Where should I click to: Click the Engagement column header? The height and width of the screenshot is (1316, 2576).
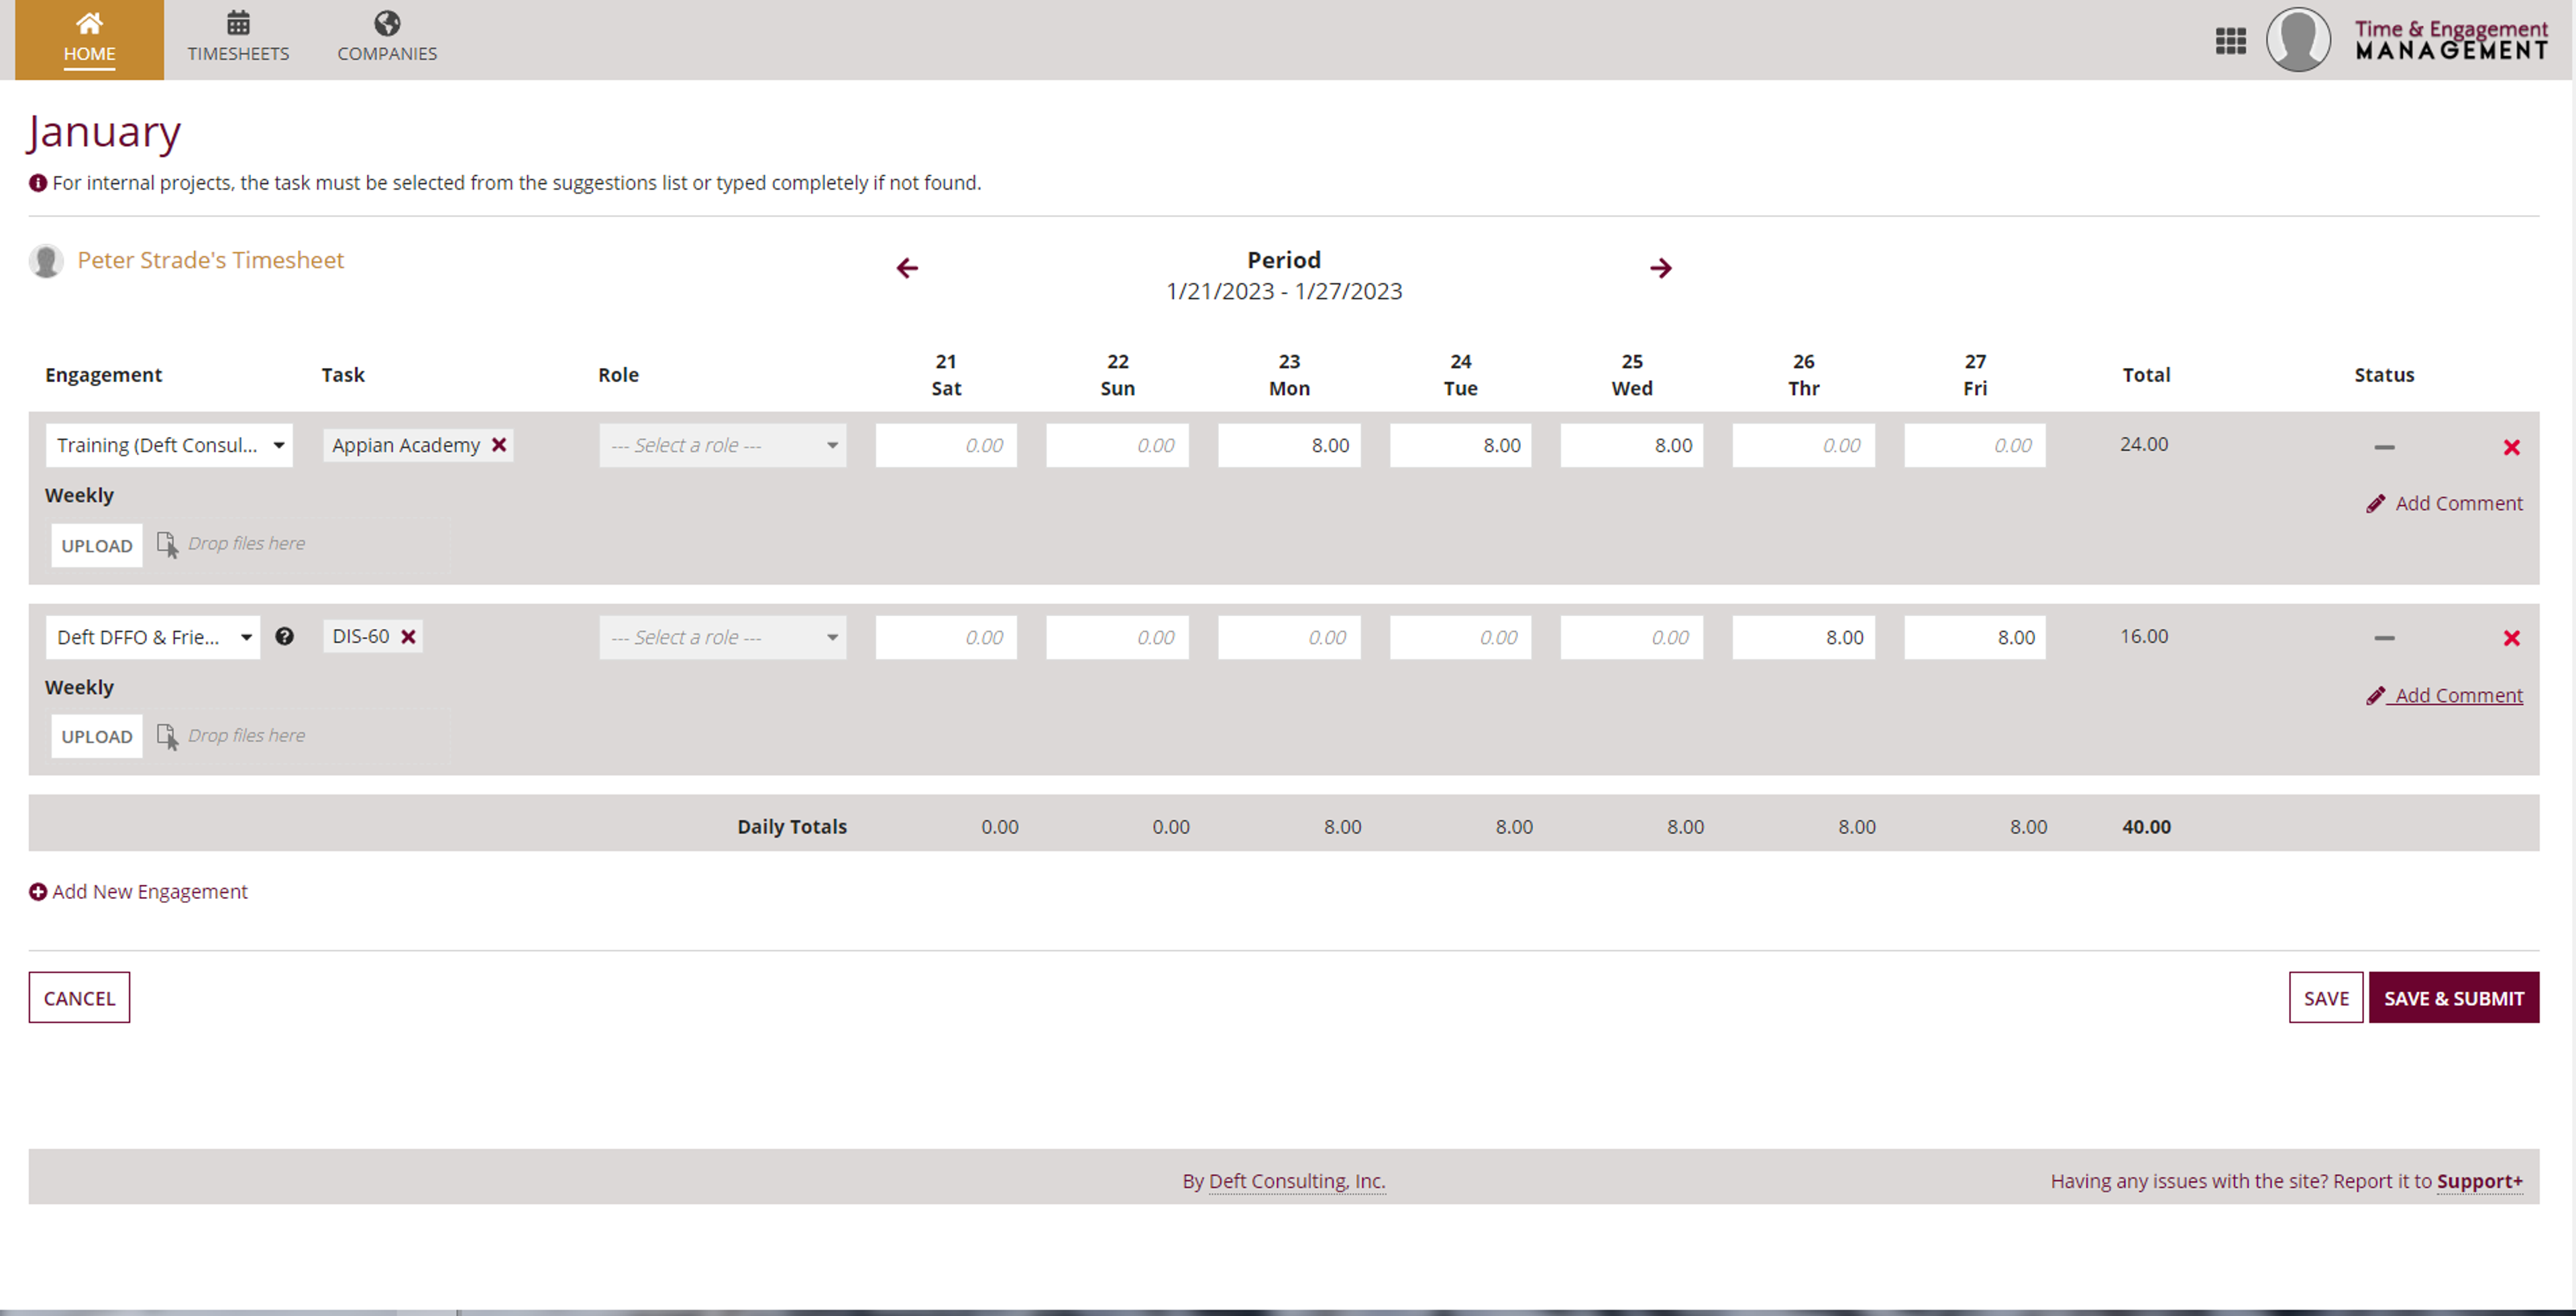(103, 375)
